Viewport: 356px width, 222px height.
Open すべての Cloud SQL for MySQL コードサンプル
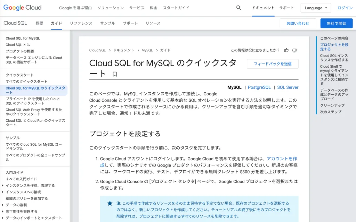[x=34, y=146]
